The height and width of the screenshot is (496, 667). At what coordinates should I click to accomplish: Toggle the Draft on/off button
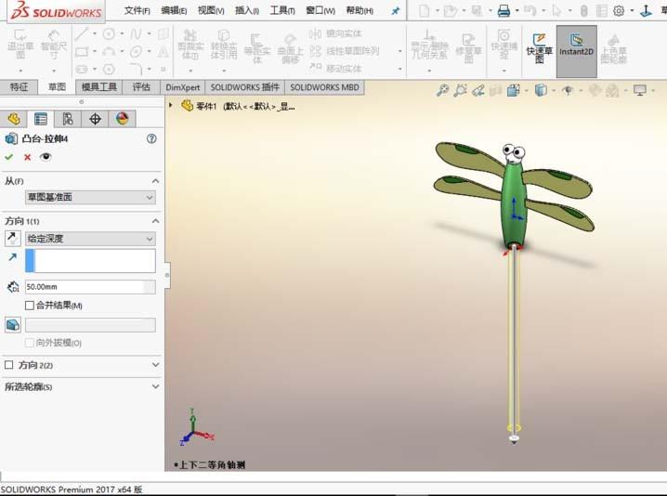(13, 324)
